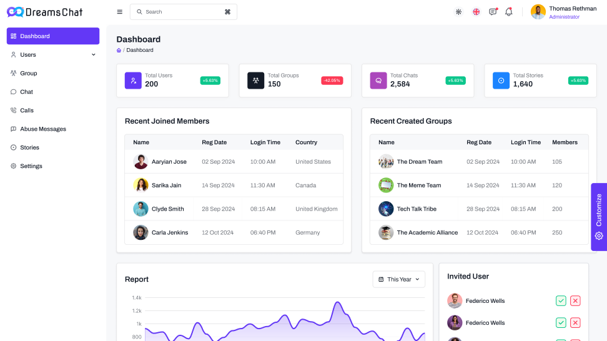Click the pink Total Chats icon
This screenshot has height=341, width=607.
click(378, 81)
